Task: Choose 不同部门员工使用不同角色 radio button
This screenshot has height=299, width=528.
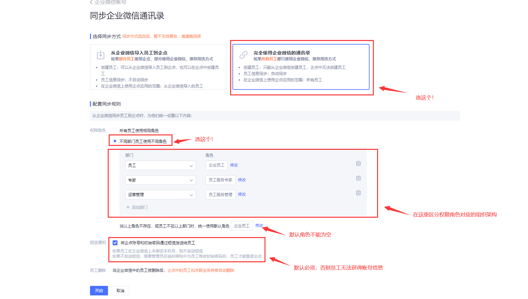Action: tap(115, 141)
